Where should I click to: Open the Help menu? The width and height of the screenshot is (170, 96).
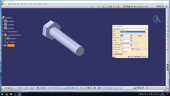tap(45, 4)
